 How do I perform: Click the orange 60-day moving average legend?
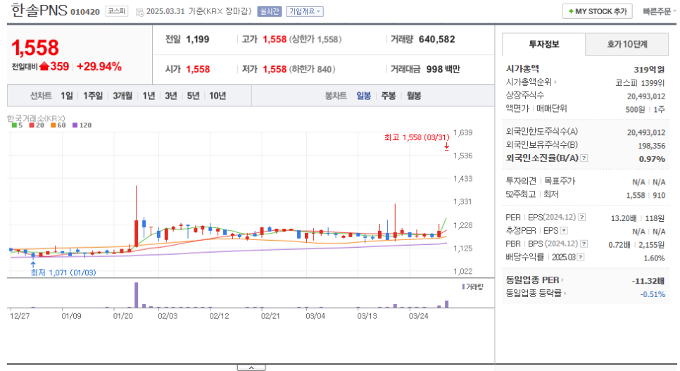click(58, 125)
